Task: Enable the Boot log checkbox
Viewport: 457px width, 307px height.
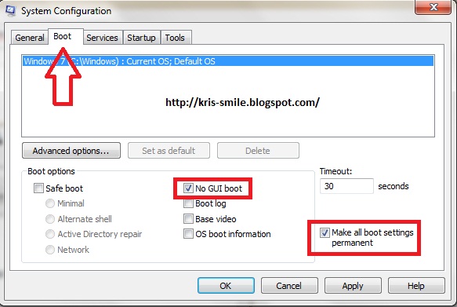Action: [x=188, y=203]
